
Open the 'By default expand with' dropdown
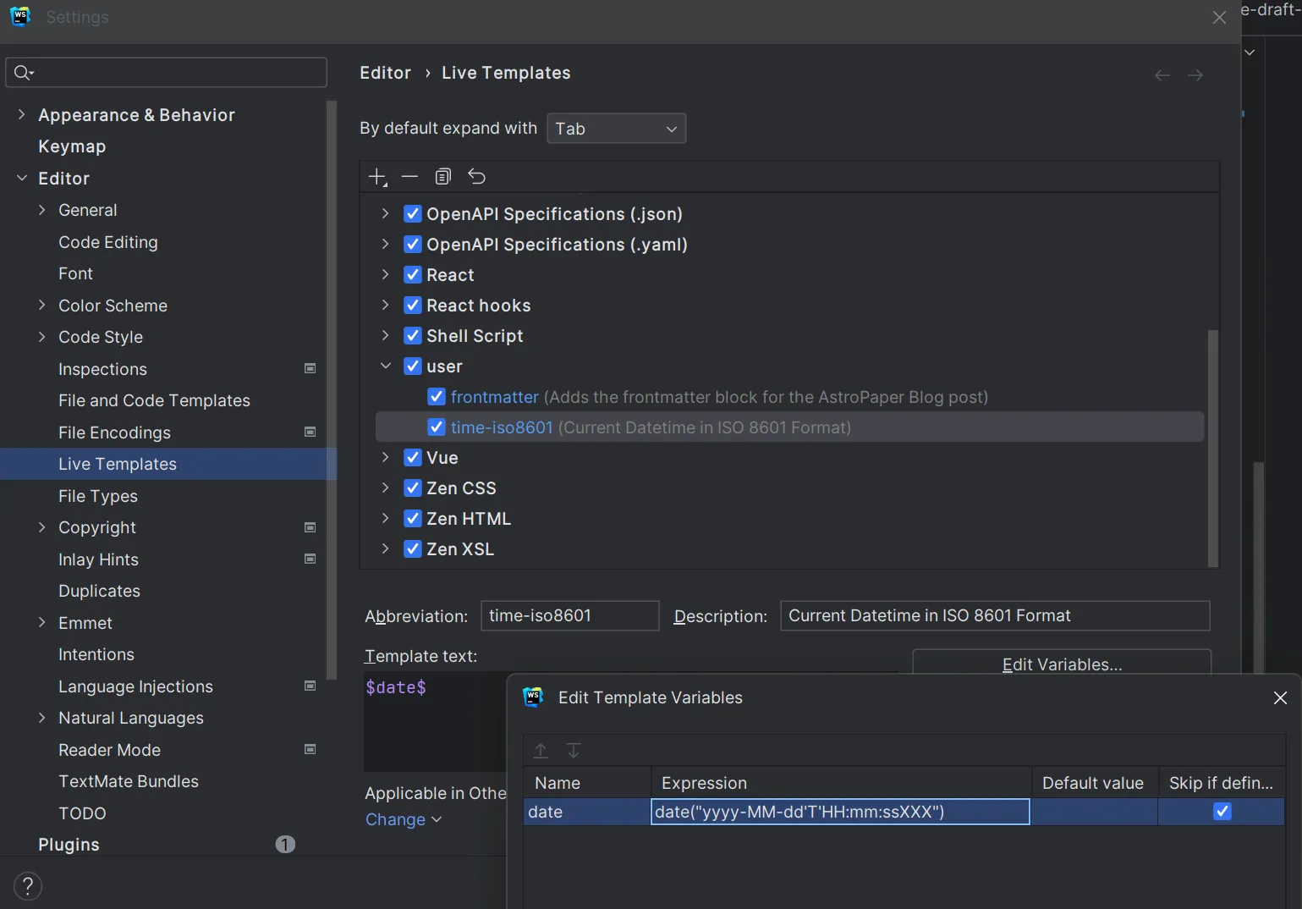[x=616, y=129]
